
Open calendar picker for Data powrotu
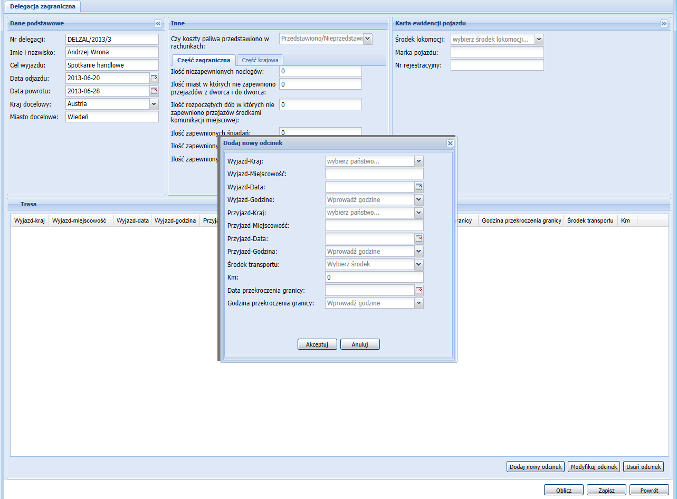tap(154, 91)
